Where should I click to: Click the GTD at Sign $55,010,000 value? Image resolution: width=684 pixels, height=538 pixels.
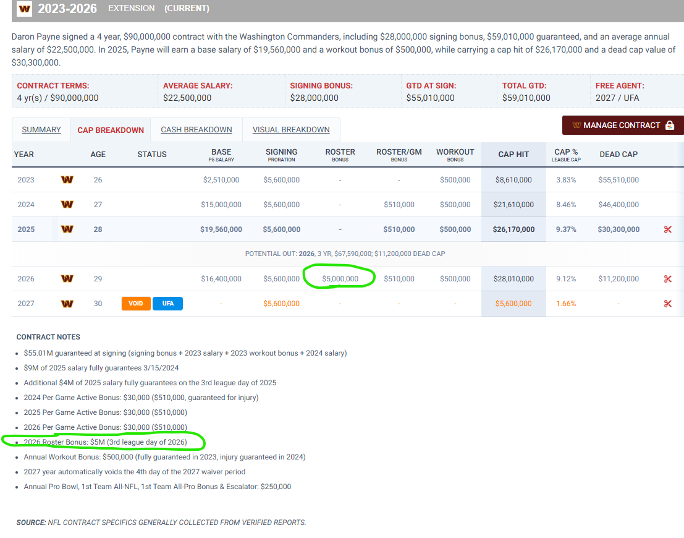coord(430,98)
